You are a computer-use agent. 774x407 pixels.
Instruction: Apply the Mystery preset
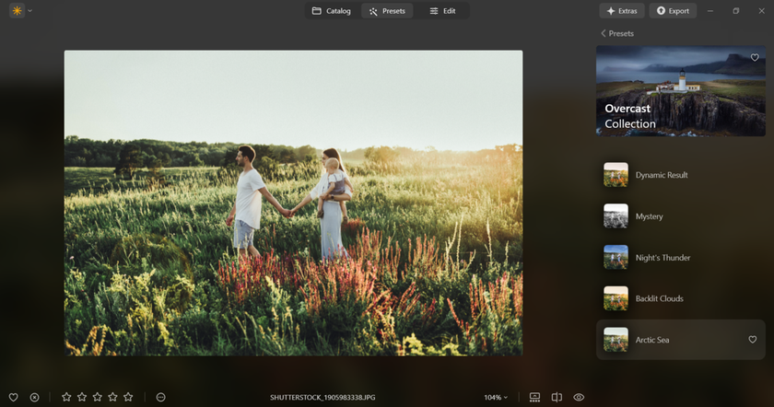[649, 216]
